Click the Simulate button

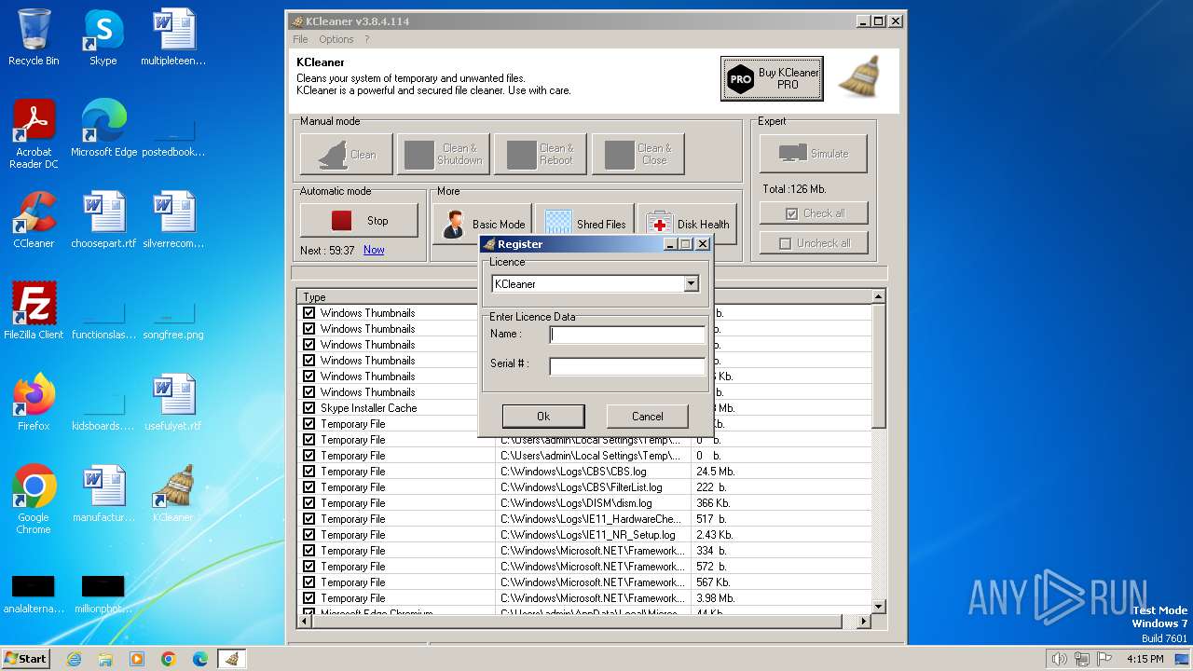(814, 154)
